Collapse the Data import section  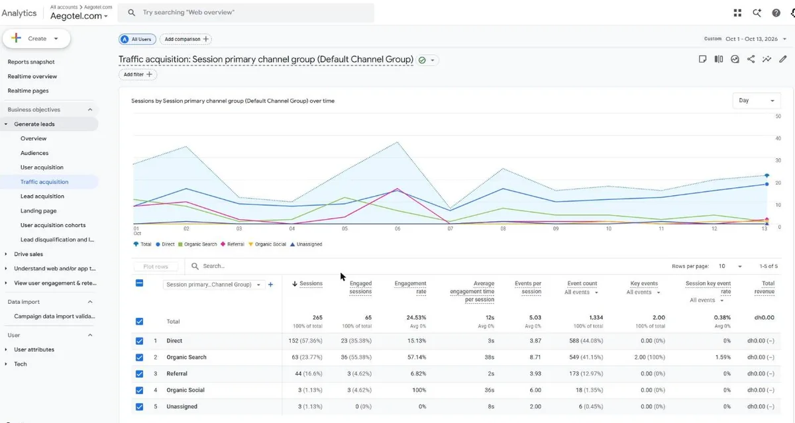[90, 302]
